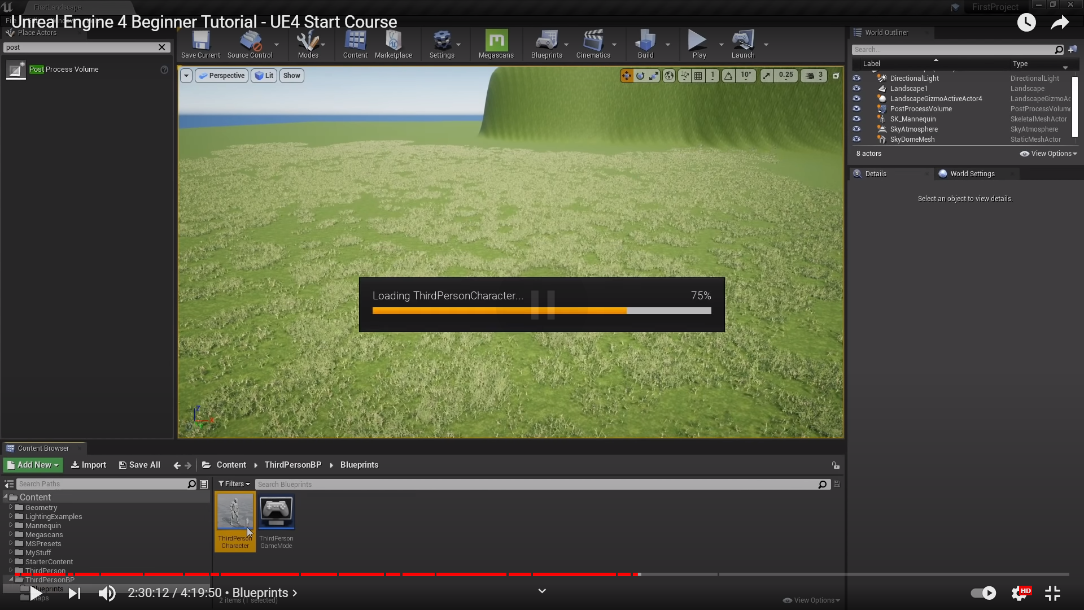1084x610 pixels.
Task: Open the Filters dropdown in Content Browser
Action: (234, 484)
